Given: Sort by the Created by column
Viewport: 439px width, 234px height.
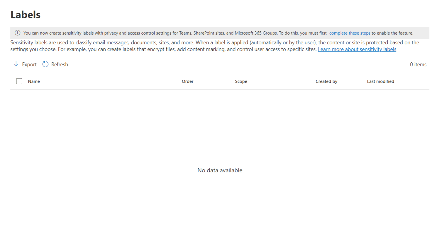Looking at the screenshot, I should coord(326,81).
